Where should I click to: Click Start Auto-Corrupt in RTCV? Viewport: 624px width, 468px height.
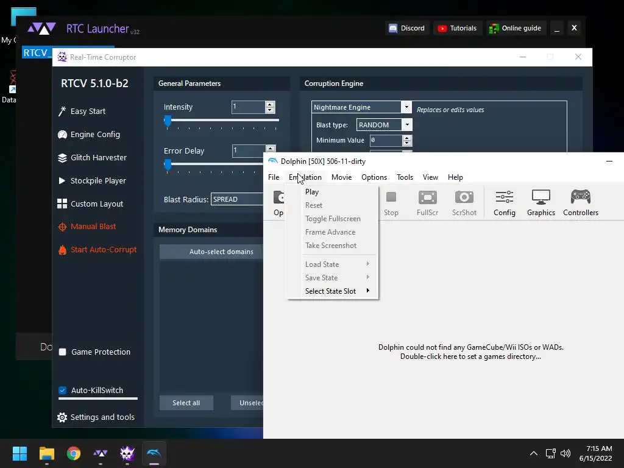click(x=97, y=249)
